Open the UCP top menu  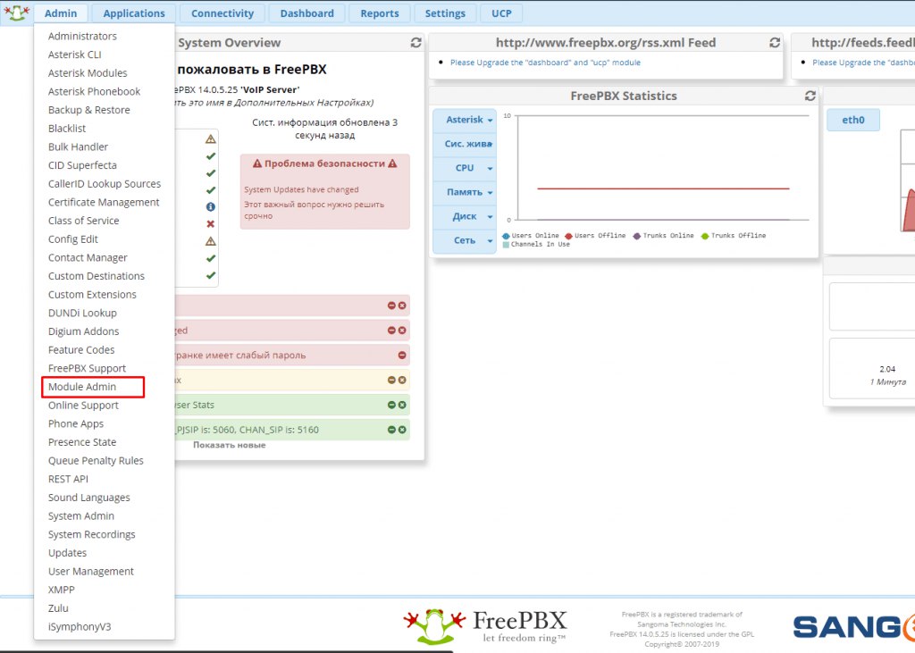[x=501, y=13]
